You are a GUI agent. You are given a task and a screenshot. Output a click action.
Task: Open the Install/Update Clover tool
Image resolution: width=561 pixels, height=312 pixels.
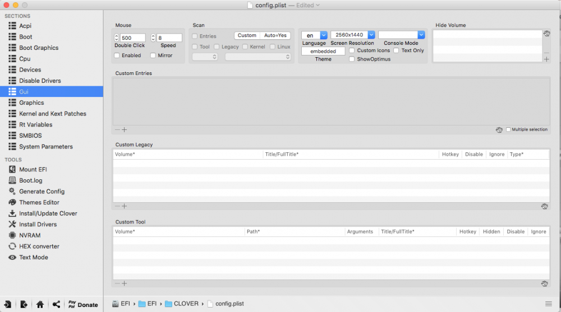pos(43,213)
